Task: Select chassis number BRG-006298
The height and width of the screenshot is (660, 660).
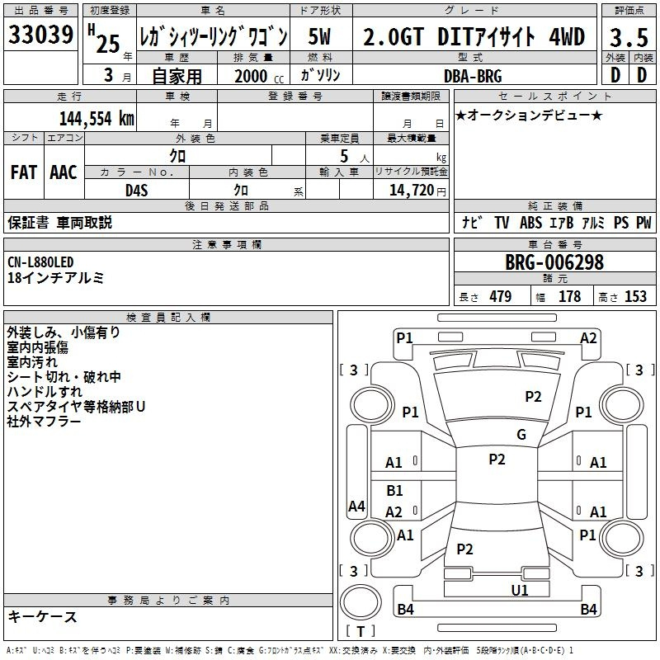Action: pyautogui.click(x=554, y=262)
